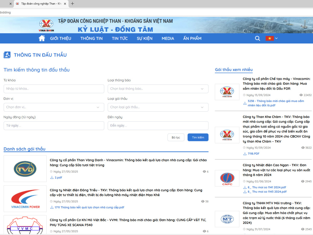Click the clock icon beside Ngày 10/09/2024

(x=244, y=148)
